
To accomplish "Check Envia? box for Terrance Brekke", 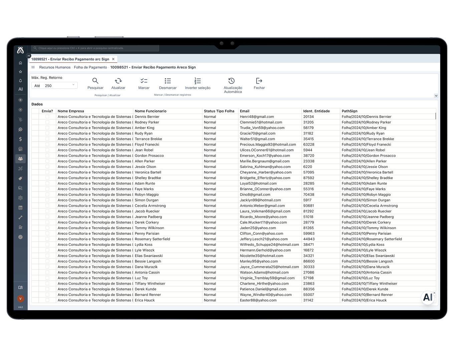I will [47, 139].
